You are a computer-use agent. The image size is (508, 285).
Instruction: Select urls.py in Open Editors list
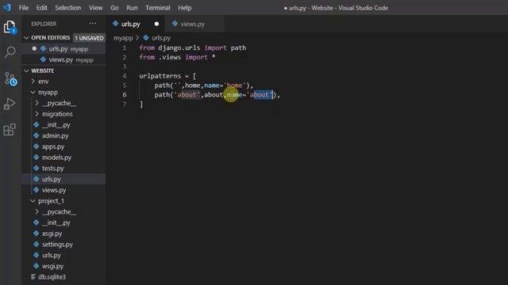tap(63, 49)
